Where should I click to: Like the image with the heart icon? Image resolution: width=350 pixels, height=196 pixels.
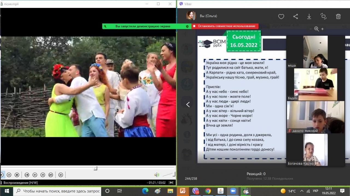[281, 17]
